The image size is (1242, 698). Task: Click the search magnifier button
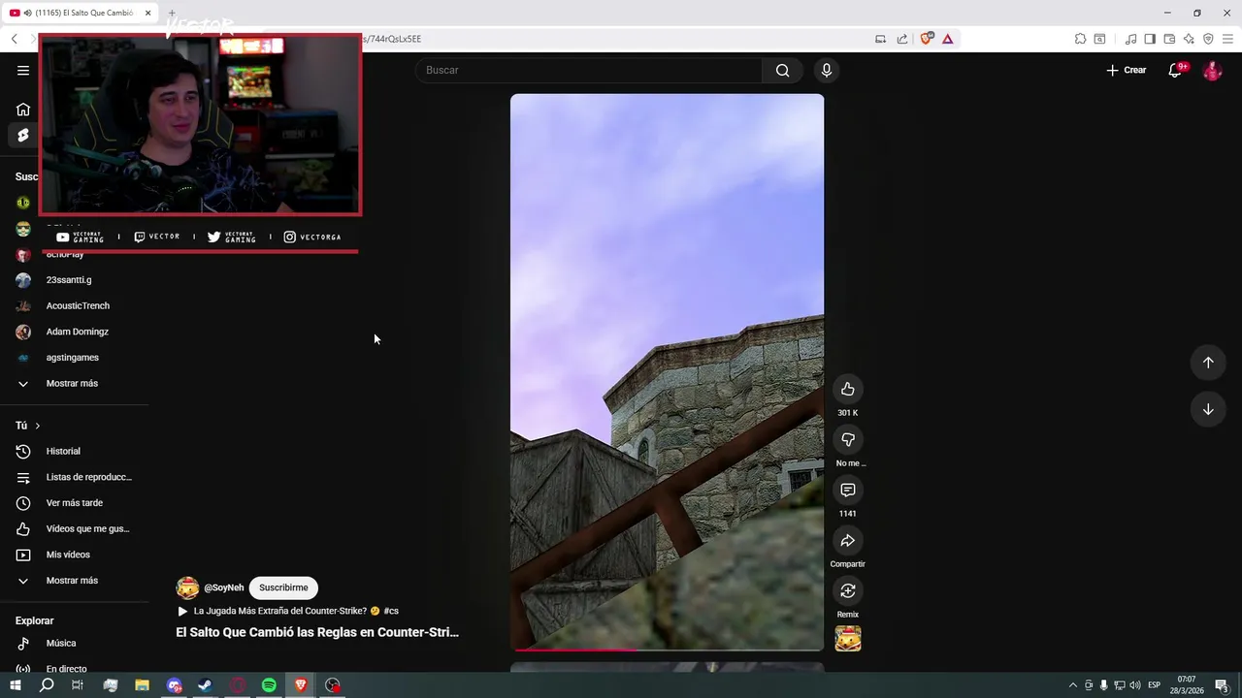point(782,70)
